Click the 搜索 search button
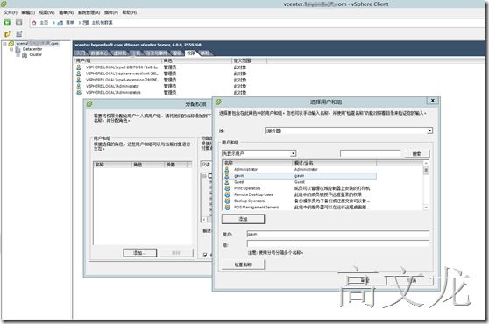The image size is (489, 324). [x=416, y=153]
